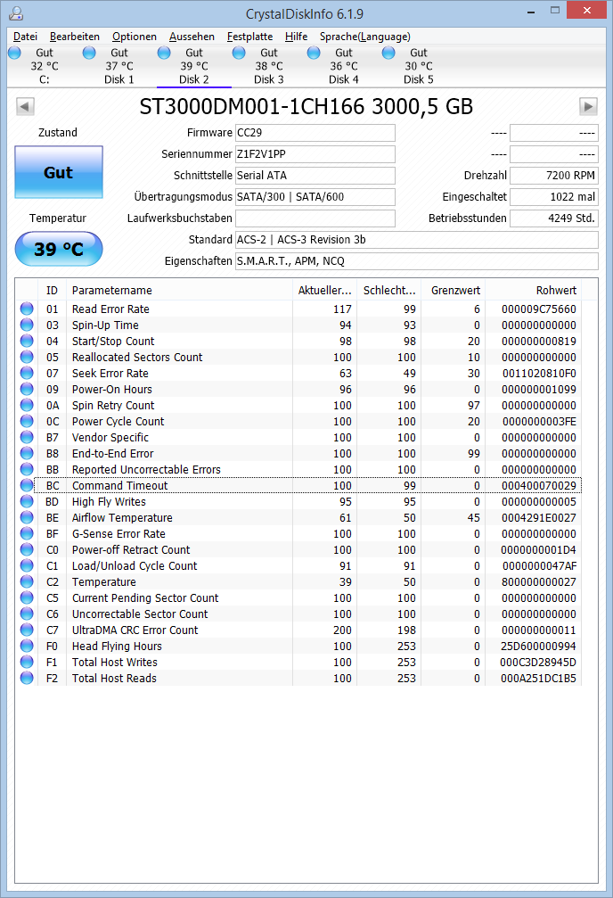Select the Load/Unload Cycle Count row text

[135, 566]
